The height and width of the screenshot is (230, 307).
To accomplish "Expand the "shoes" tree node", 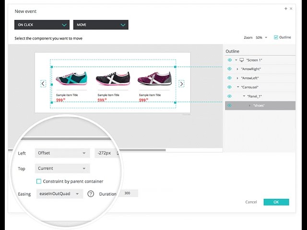I will [x=249, y=105].
